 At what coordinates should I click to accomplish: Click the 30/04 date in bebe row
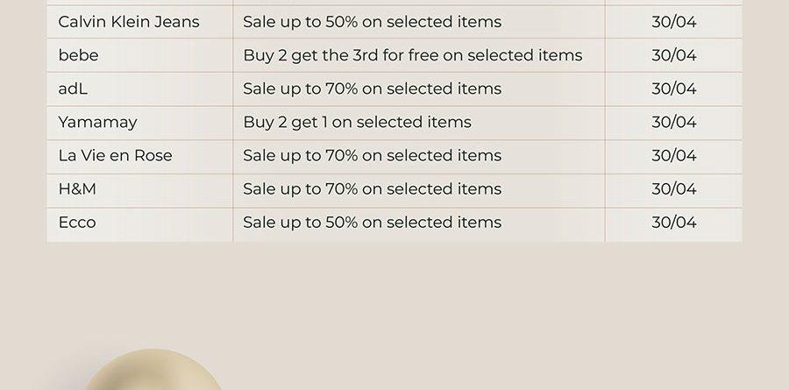[x=674, y=55]
